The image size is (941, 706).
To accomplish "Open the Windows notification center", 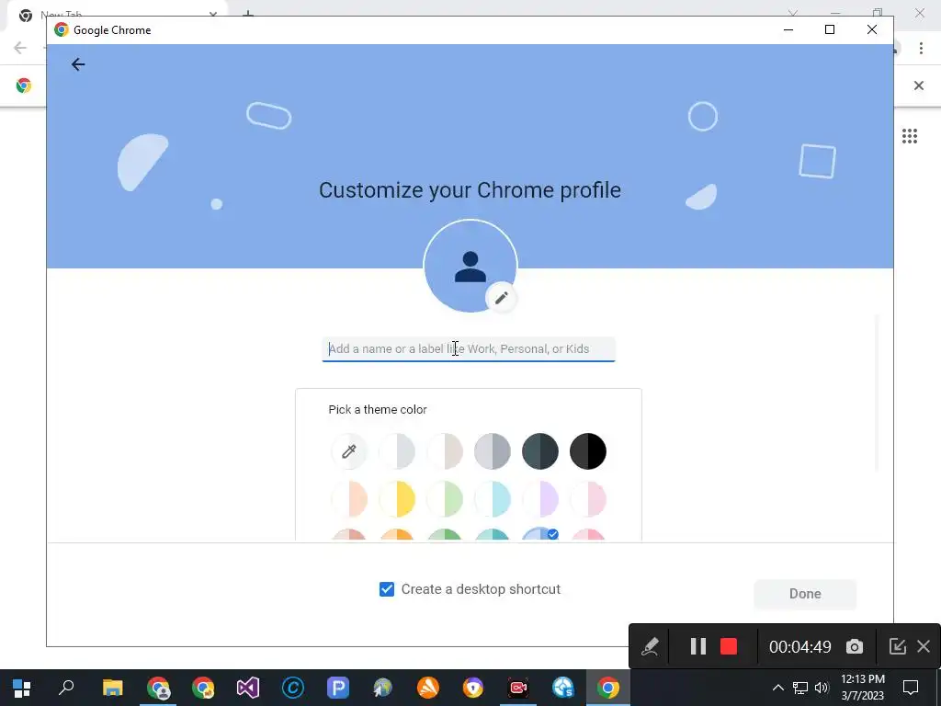I will [911, 688].
